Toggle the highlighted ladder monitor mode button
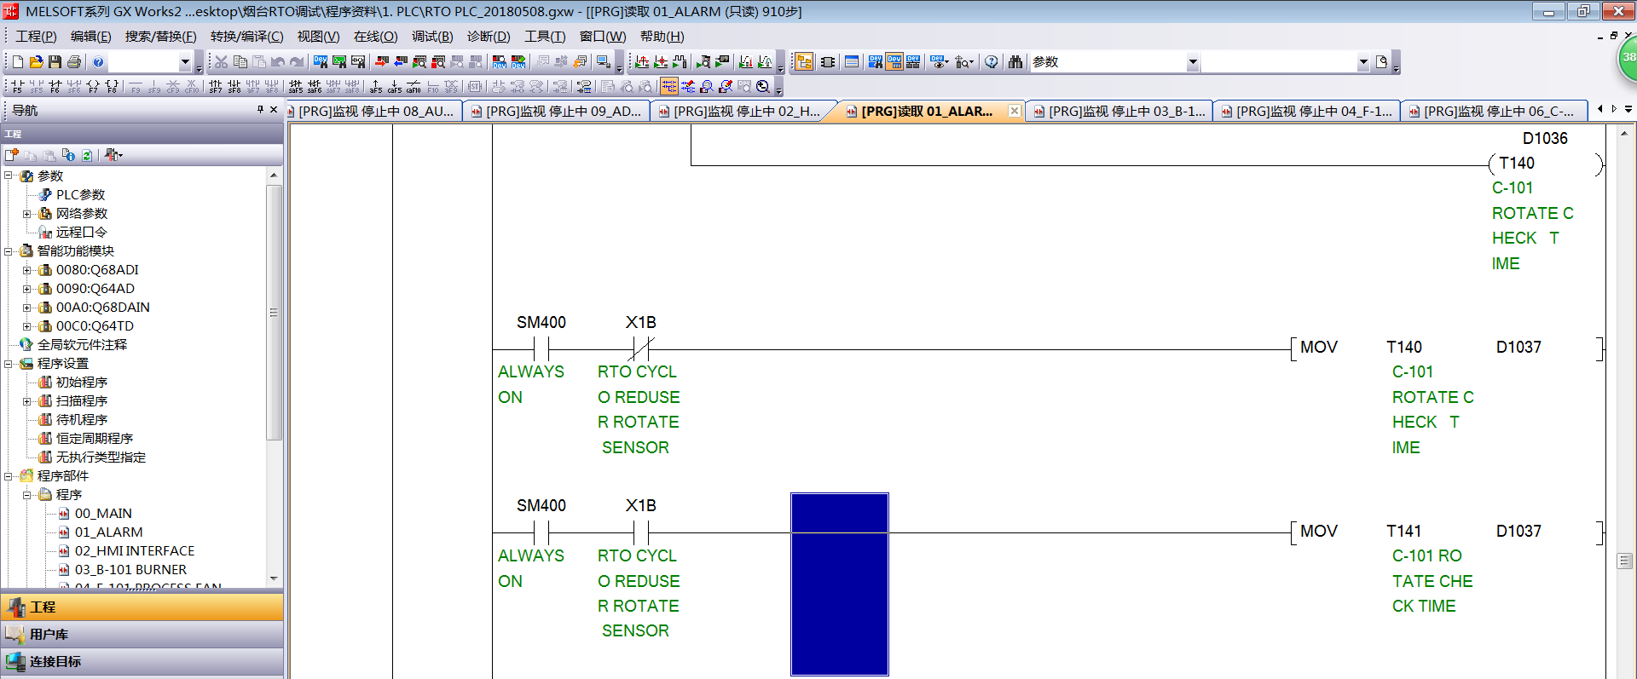Image resolution: width=1637 pixels, height=679 pixels. click(x=669, y=87)
